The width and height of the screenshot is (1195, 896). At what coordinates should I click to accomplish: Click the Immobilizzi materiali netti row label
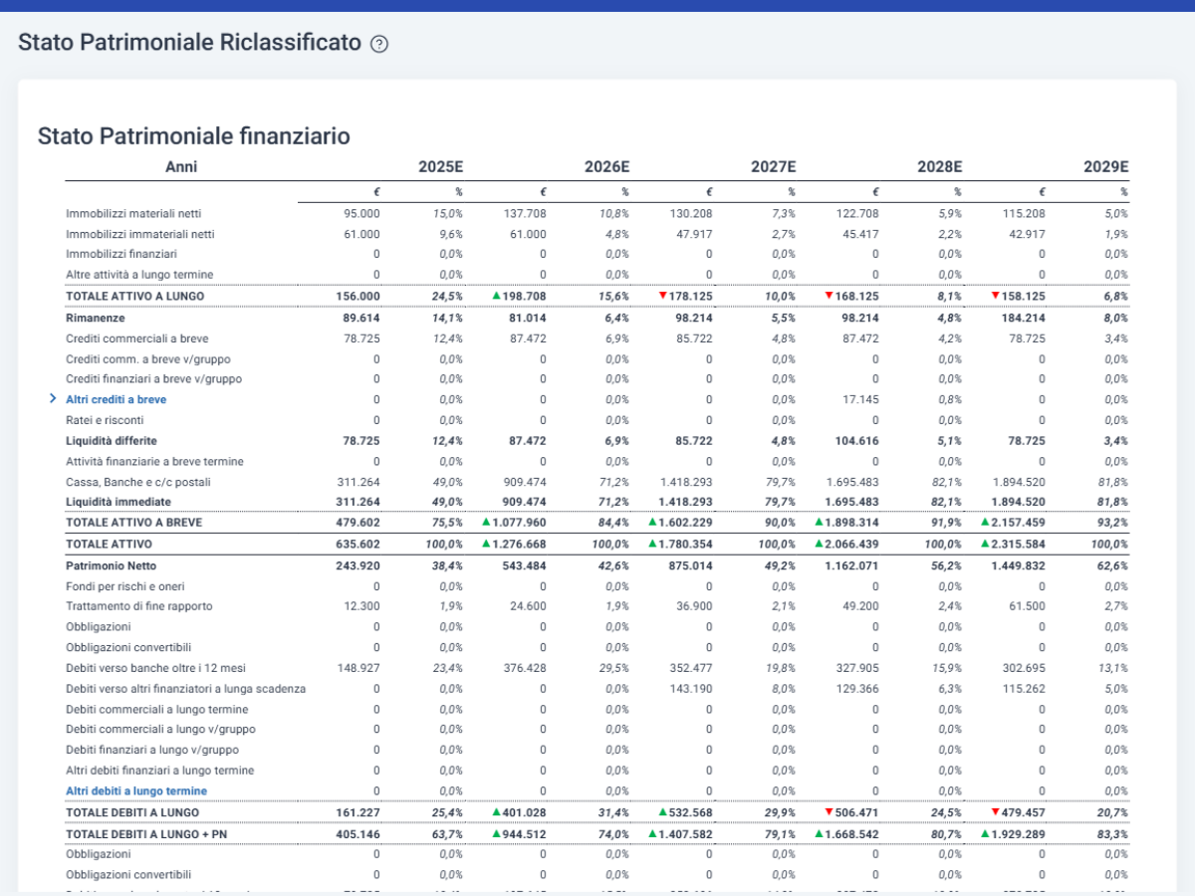click(133, 214)
